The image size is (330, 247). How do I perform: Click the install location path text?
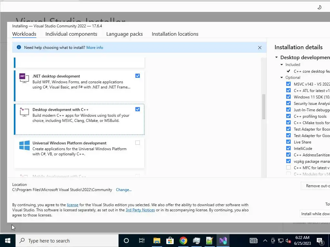(62, 190)
